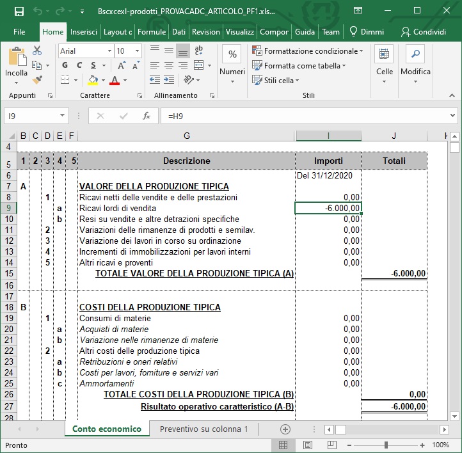Click the Save icon in title bar
Viewport: 462px width, 453px height.
coord(19,11)
